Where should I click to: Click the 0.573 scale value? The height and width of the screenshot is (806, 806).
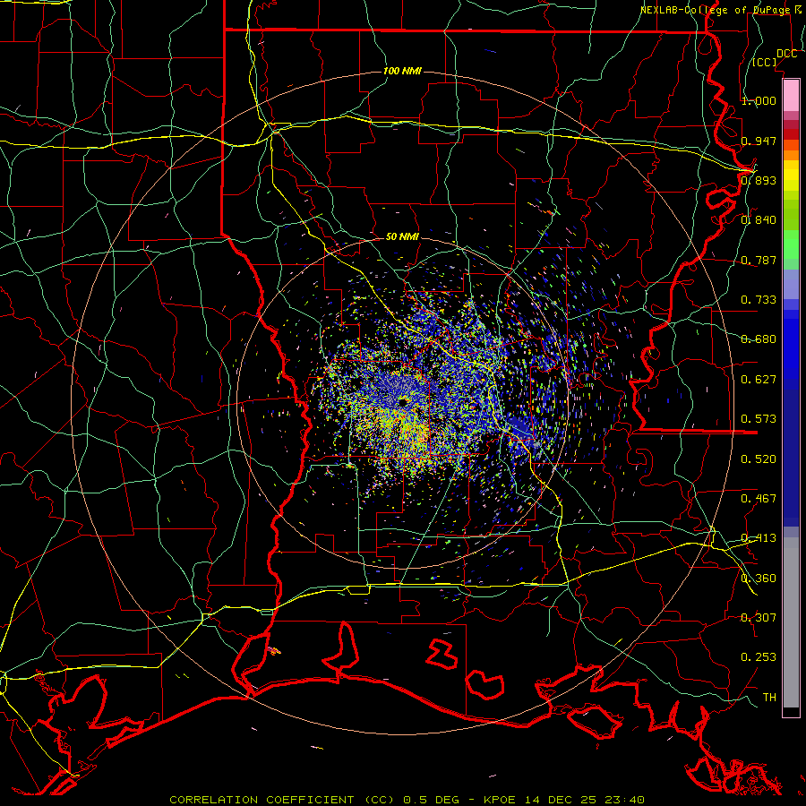(759, 418)
